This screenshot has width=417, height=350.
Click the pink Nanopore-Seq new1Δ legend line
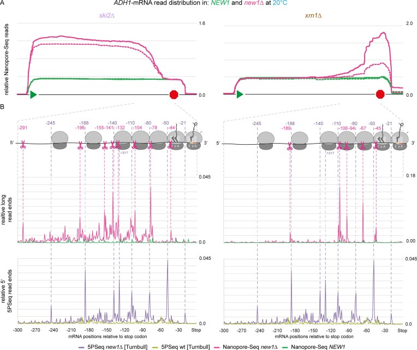[217, 347]
